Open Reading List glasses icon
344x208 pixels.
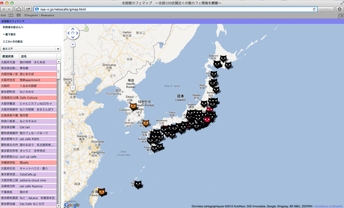click(x=4, y=15)
